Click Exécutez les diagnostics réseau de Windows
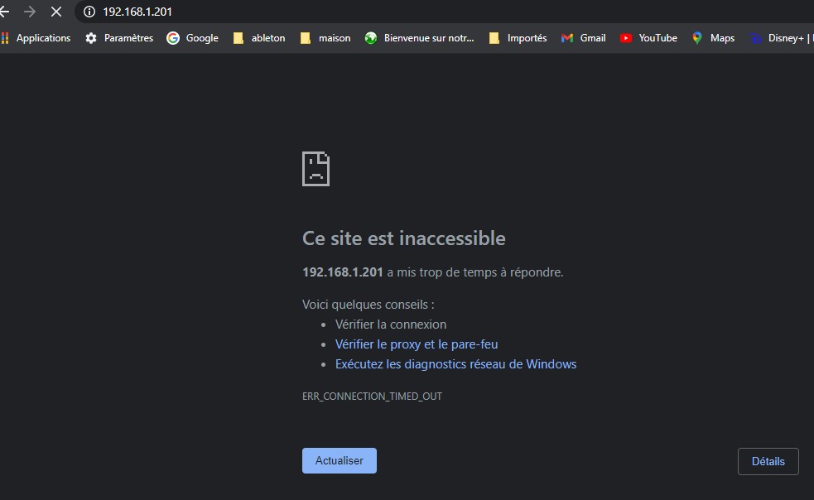814x500 pixels. tap(455, 364)
